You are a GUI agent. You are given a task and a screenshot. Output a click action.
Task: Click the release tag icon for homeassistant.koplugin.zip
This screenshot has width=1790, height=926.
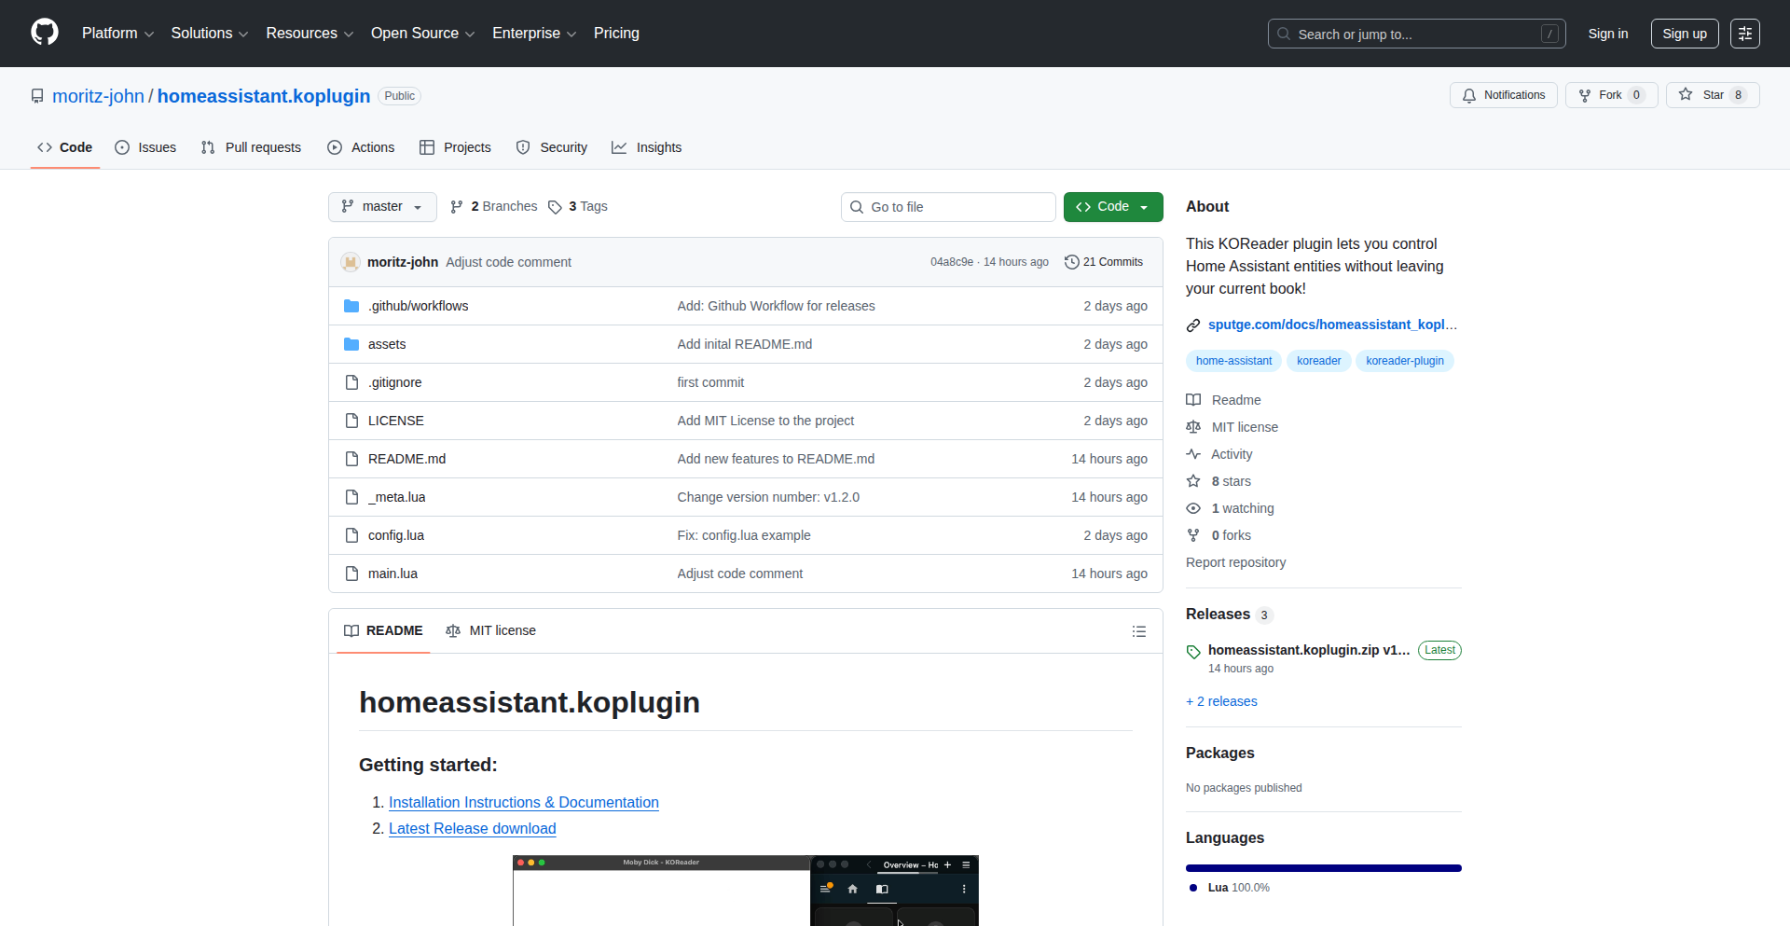[x=1193, y=651]
